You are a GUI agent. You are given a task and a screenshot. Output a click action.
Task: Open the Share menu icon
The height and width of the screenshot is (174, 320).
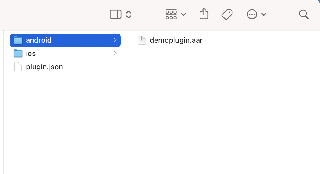(x=204, y=14)
